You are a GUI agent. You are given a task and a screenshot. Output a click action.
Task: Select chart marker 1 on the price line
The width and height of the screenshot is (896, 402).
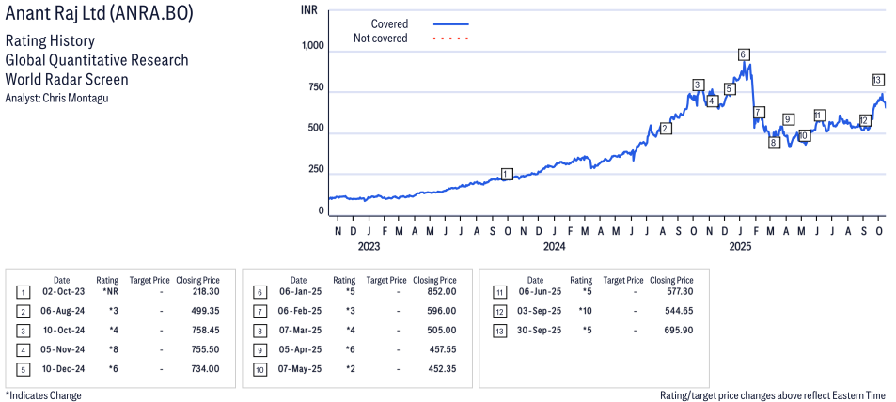507,174
